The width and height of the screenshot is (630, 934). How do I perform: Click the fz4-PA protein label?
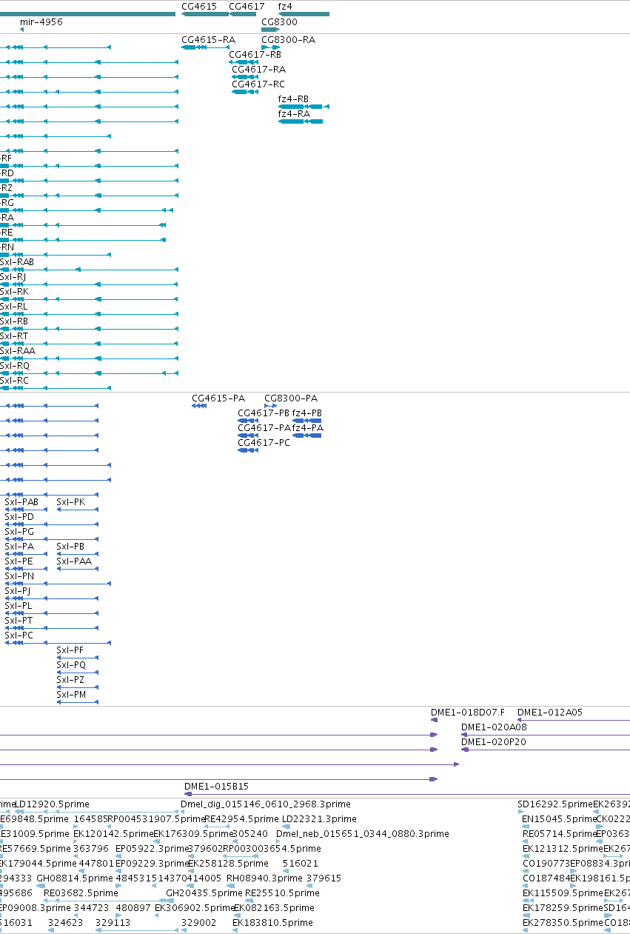click(308, 427)
